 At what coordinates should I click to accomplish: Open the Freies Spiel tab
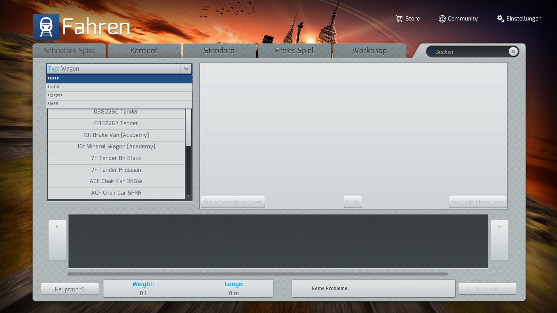click(x=295, y=51)
